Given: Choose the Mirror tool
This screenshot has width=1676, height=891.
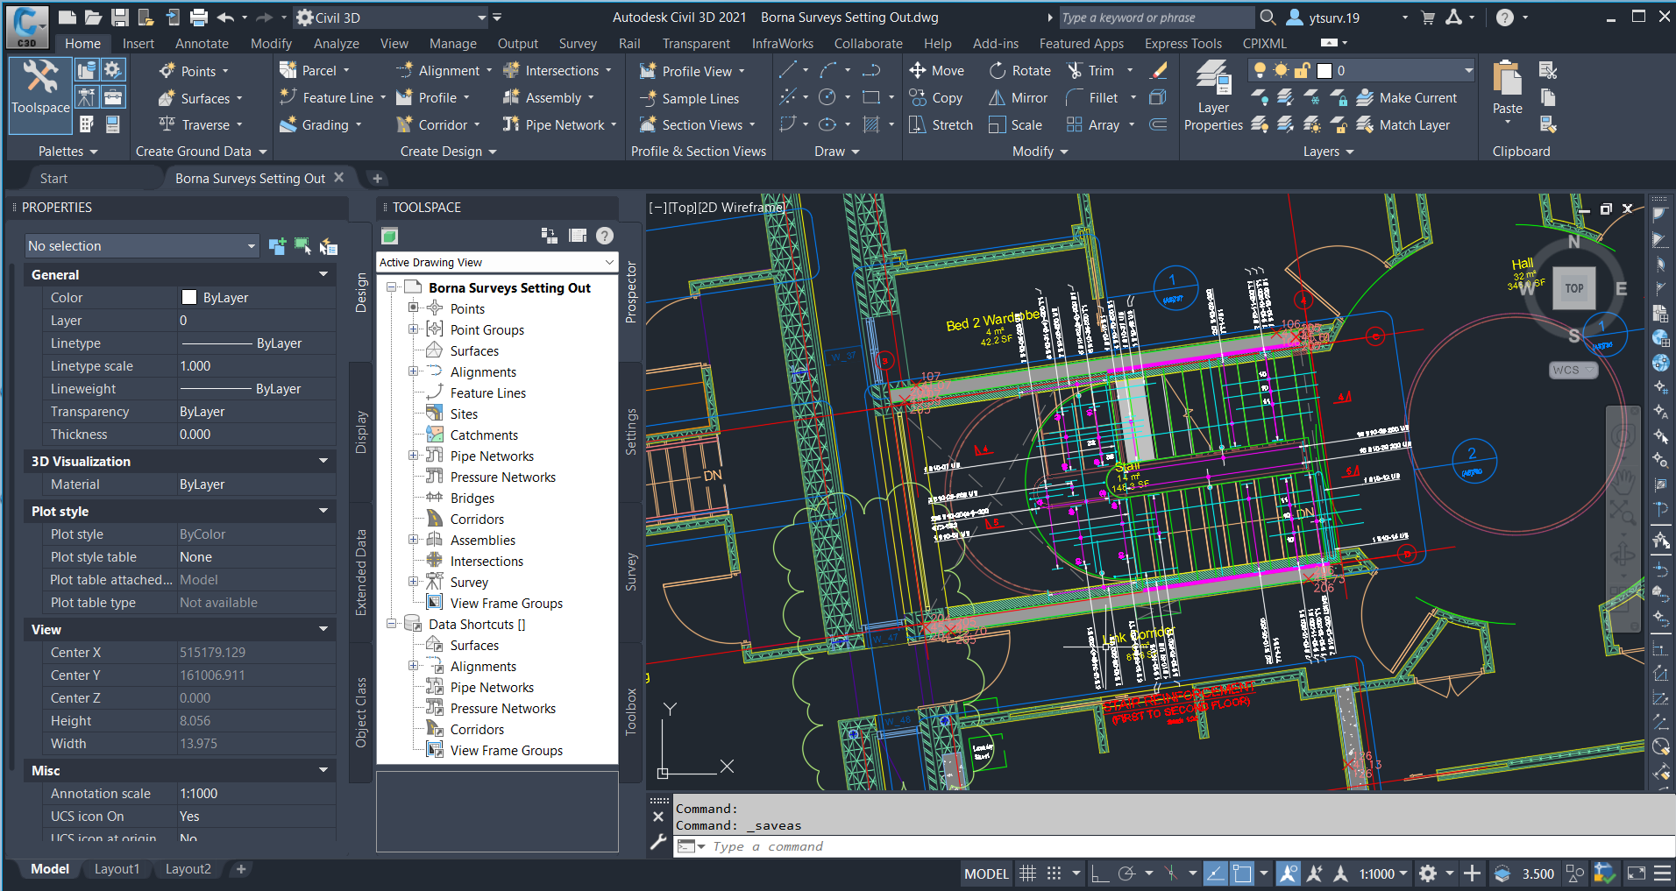Looking at the screenshot, I should [x=1018, y=98].
